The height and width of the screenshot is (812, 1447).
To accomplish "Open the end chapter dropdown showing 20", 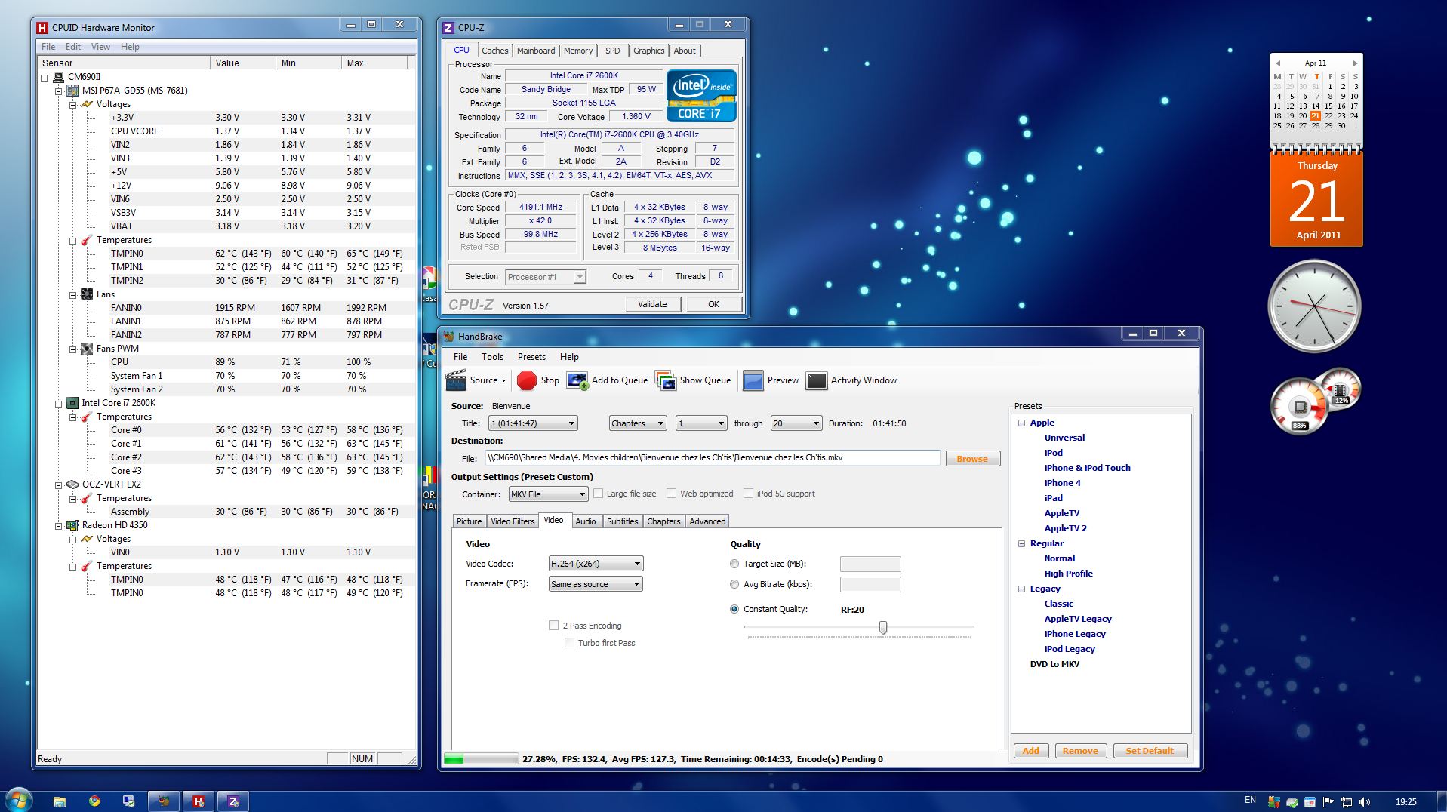I will (796, 423).
